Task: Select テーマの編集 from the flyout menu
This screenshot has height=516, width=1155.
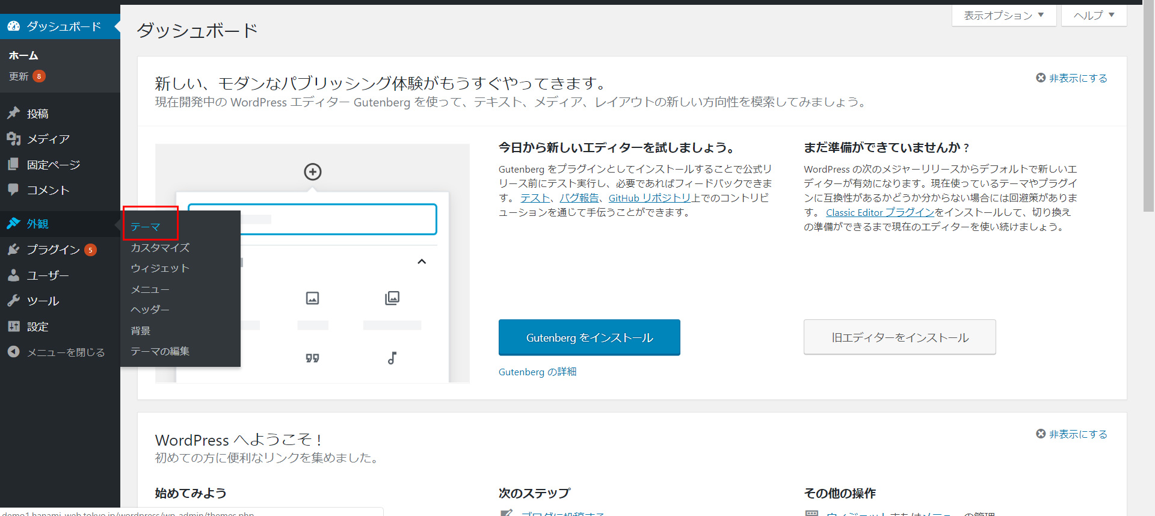Action: 160,351
